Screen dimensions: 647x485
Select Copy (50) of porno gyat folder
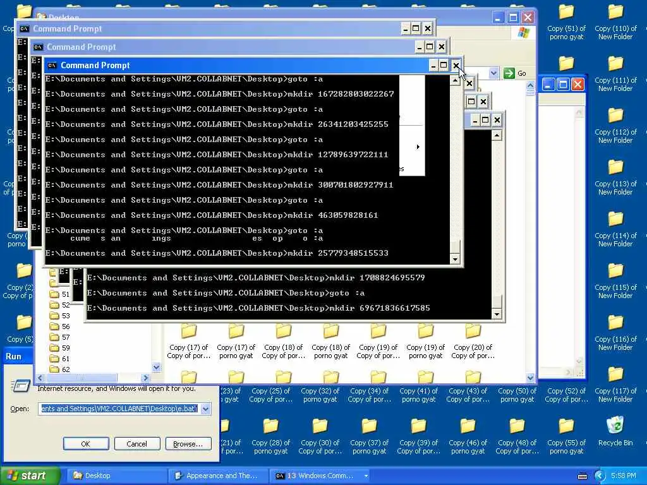click(x=517, y=395)
